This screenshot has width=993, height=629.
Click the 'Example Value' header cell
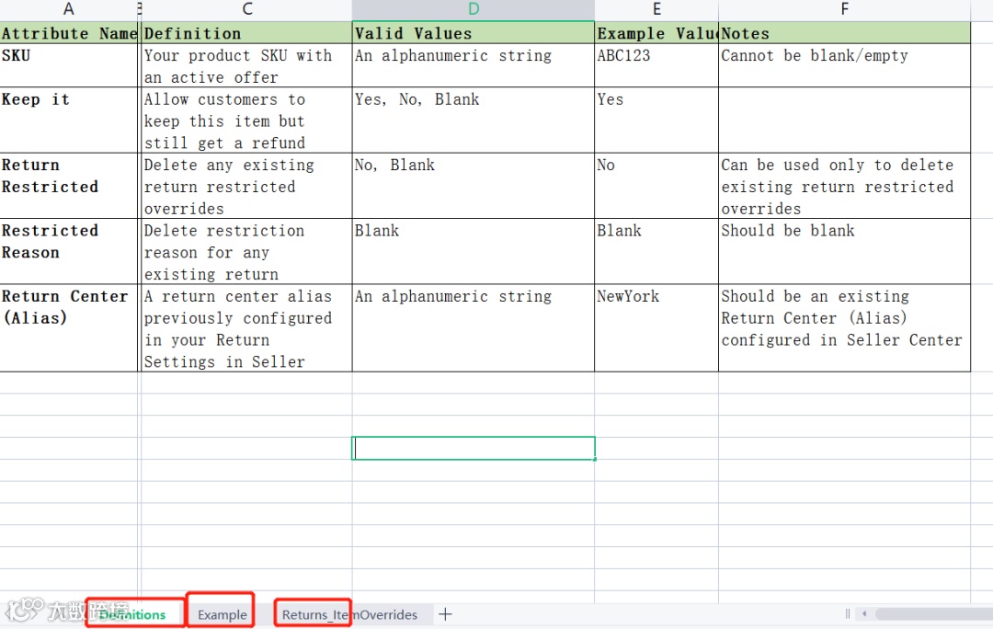coord(656,33)
